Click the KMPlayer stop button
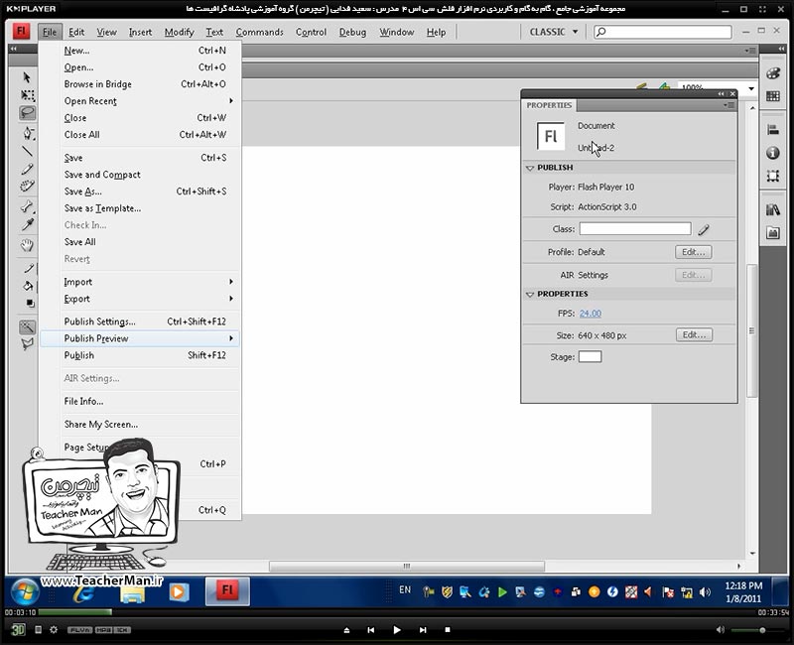The width and height of the screenshot is (794, 645). (448, 630)
